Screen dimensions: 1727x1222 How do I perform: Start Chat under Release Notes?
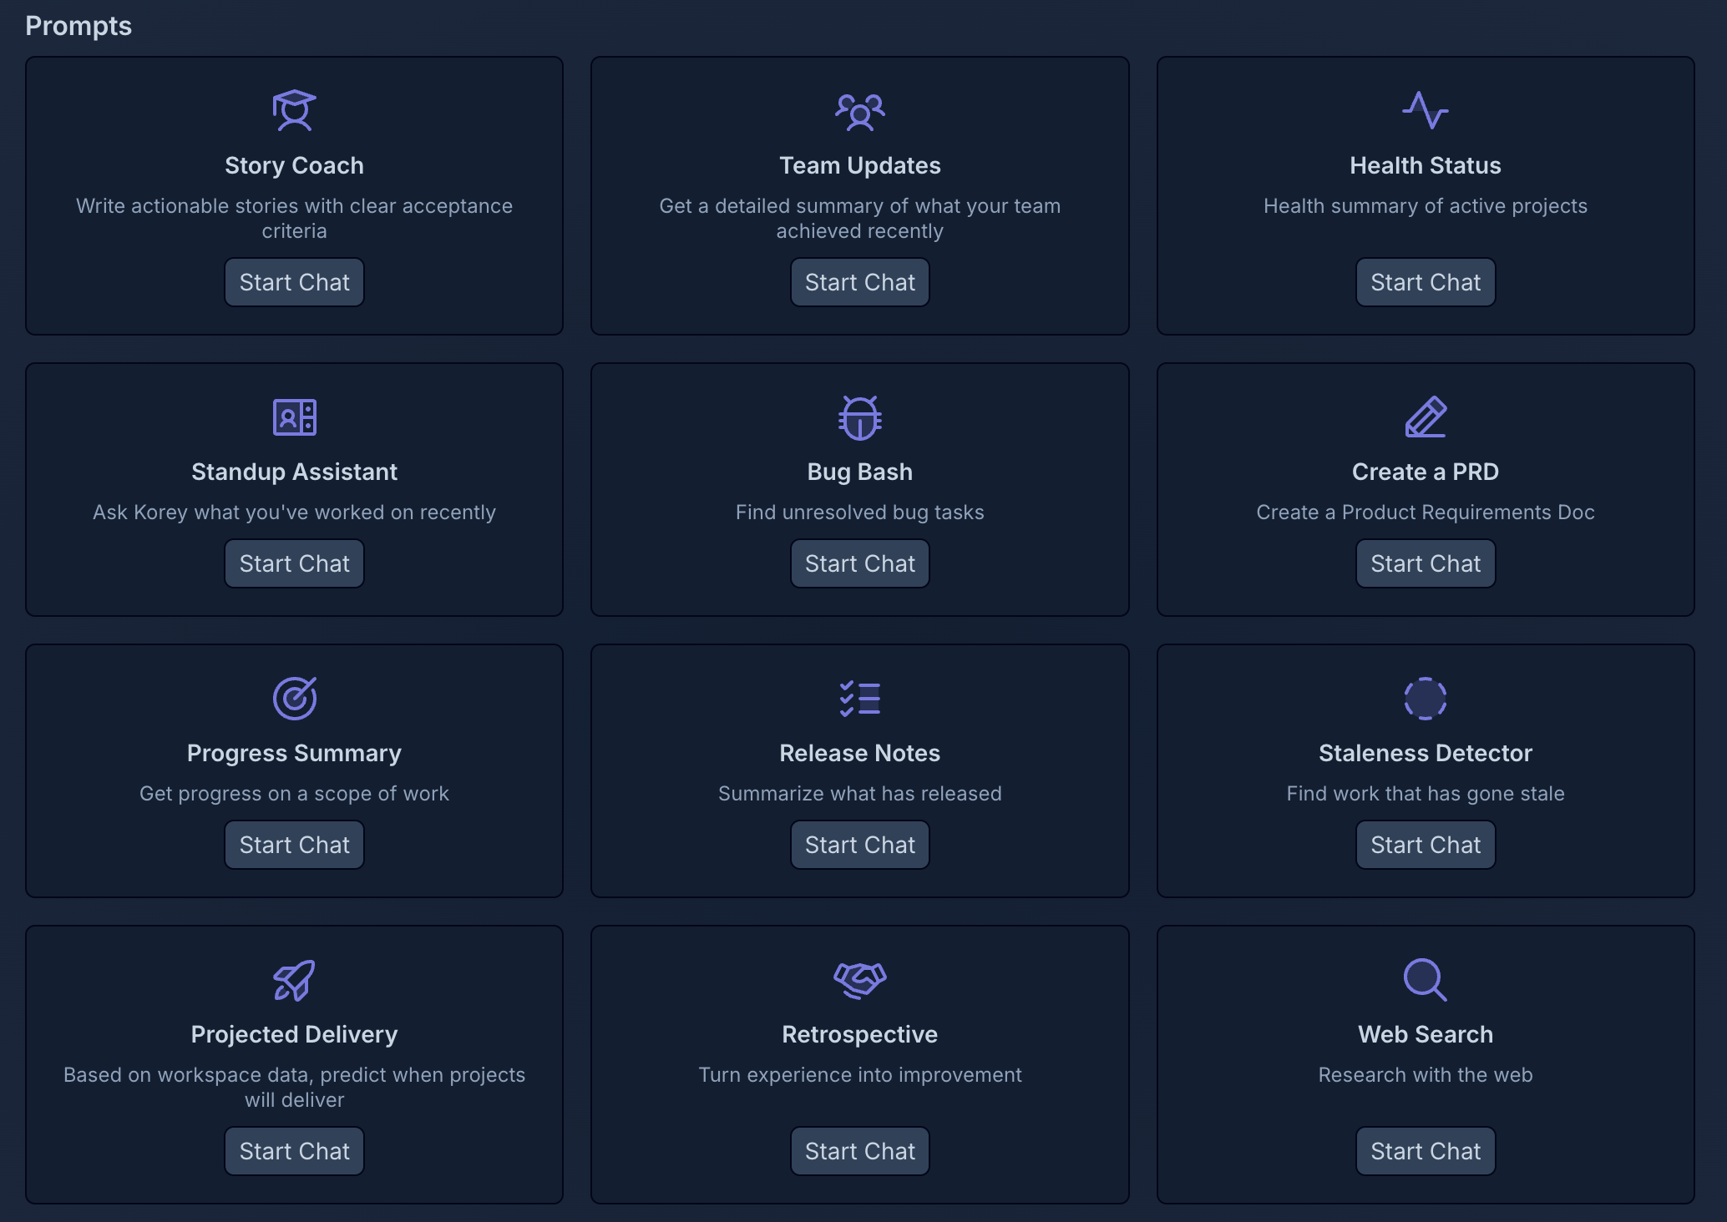pyautogui.click(x=859, y=845)
